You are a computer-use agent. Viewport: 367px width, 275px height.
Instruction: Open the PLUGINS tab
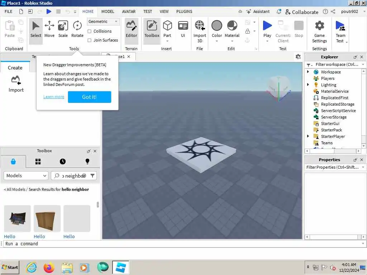point(184,11)
